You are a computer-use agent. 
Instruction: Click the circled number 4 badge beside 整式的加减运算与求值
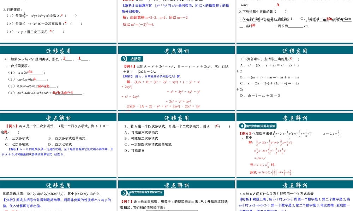(242, 126)
